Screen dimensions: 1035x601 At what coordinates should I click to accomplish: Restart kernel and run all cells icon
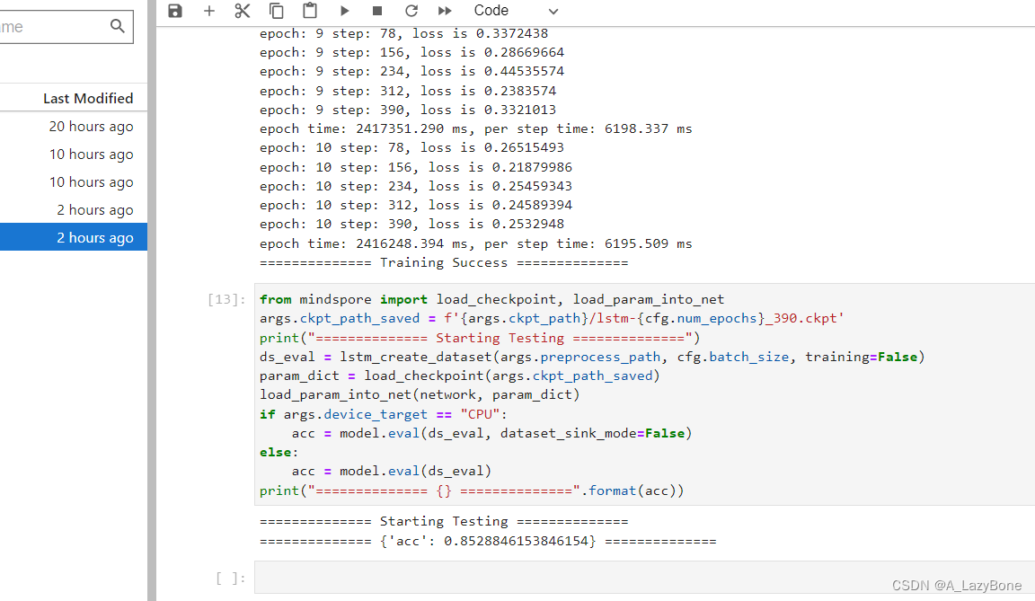(x=445, y=11)
